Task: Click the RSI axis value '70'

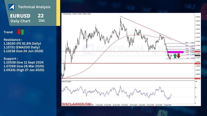Action: point(196,88)
